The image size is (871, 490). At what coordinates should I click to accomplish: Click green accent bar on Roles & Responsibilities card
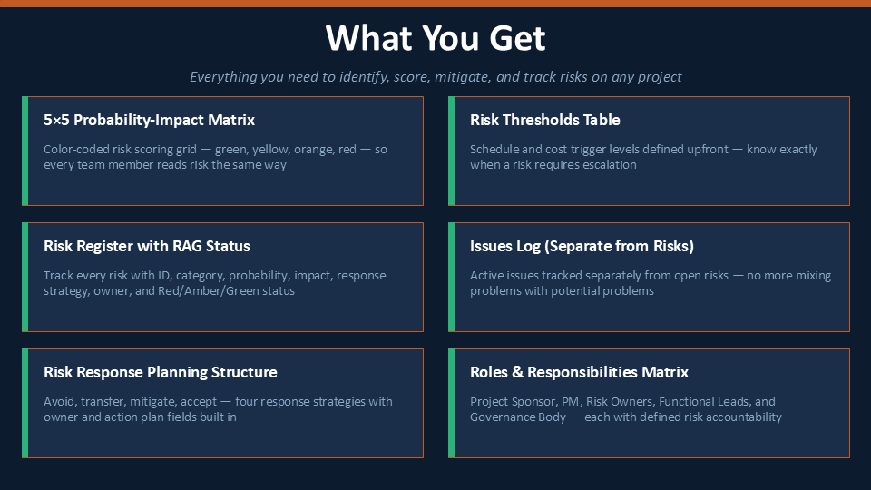click(452, 403)
